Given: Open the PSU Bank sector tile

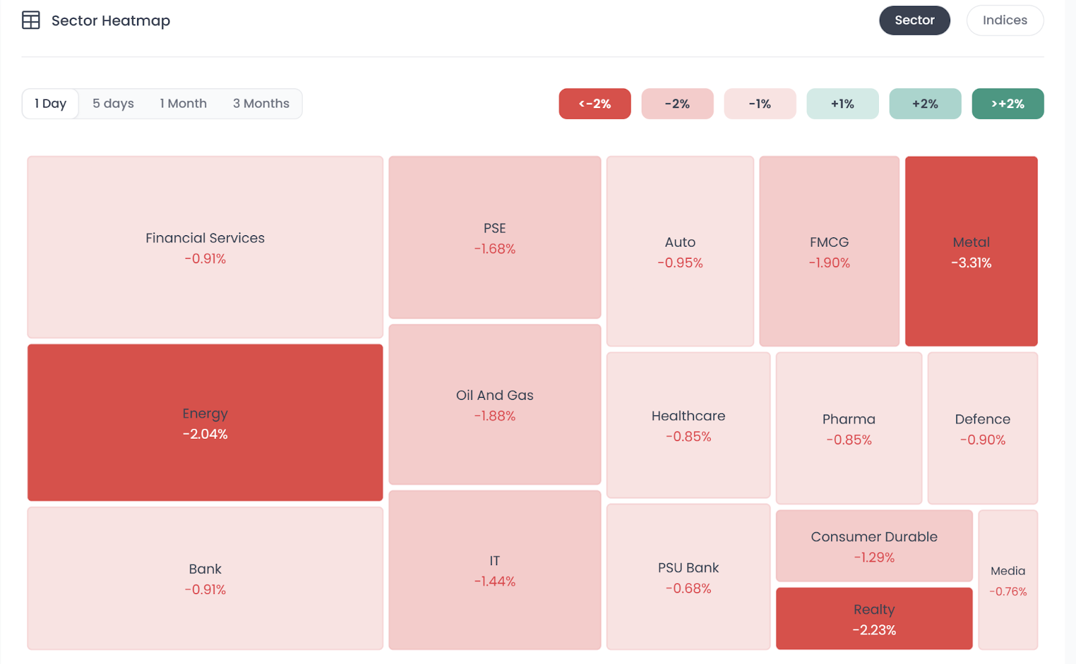Looking at the screenshot, I should (x=688, y=577).
